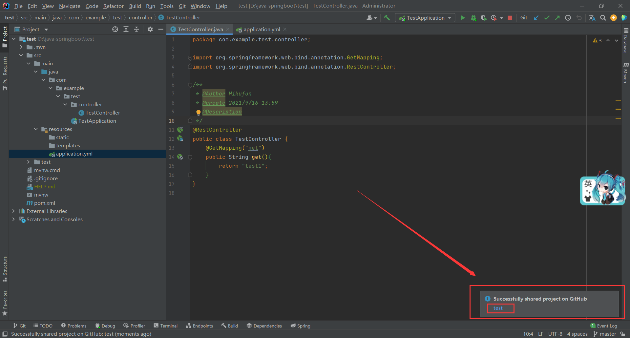This screenshot has width=630, height=338.
Task: Open the Dependencies tool window
Action: tap(264, 326)
